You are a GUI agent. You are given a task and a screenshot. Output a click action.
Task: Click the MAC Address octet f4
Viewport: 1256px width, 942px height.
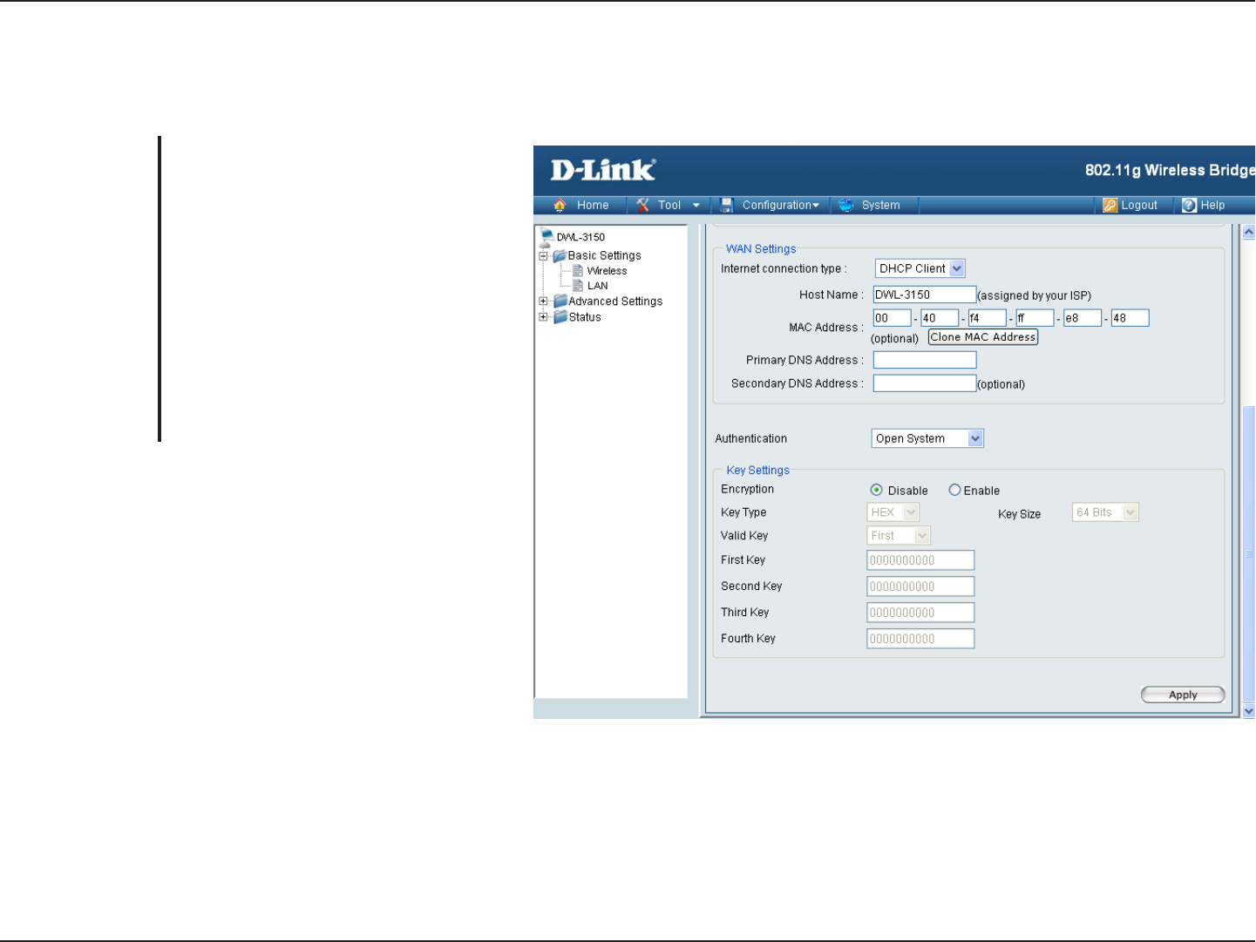[x=987, y=318]
